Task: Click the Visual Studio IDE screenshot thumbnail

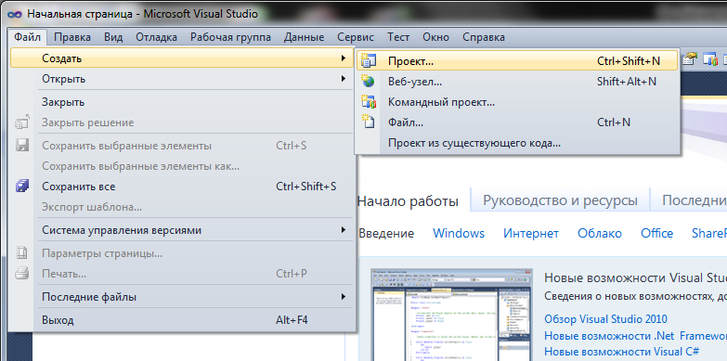Action: (451, 316)
